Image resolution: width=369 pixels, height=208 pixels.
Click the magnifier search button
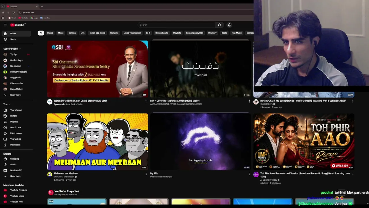coord(219,25)
